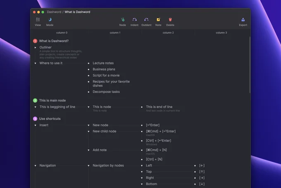Collapse the Add note item
Viewport: 281px width, 188px height.
click(88, 150)
